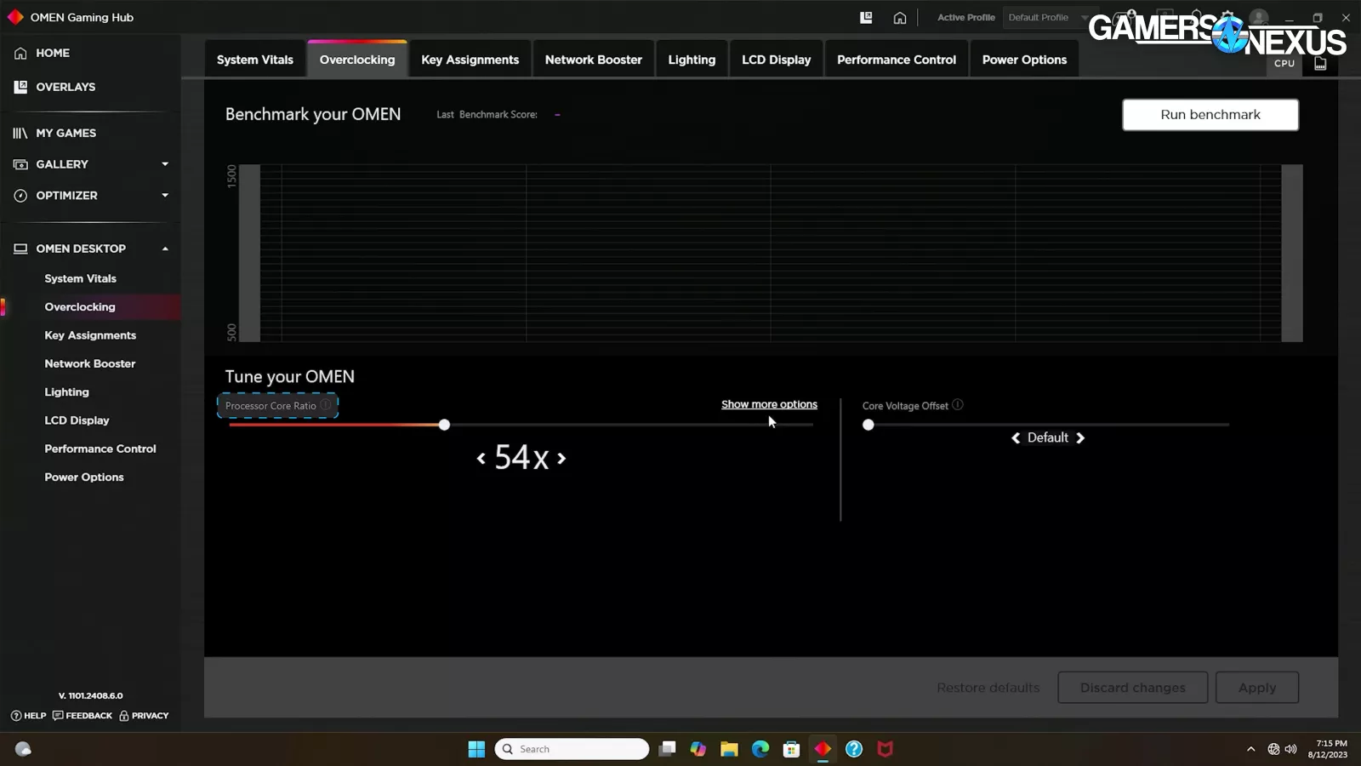Open McAfee from the taskbar
Viewport: 1361px width, 766px height.
(886, 749)
